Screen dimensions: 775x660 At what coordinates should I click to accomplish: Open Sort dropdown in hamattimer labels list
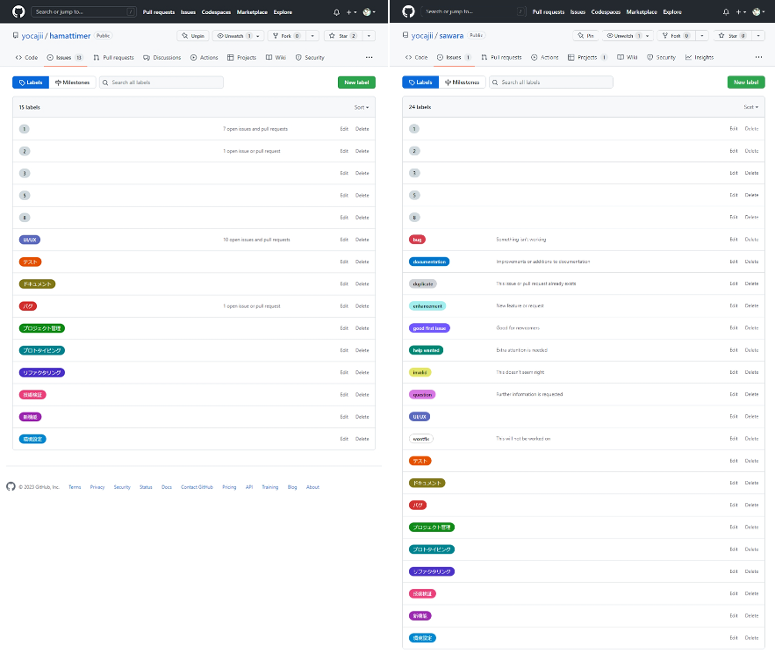[x=362, y=107]
